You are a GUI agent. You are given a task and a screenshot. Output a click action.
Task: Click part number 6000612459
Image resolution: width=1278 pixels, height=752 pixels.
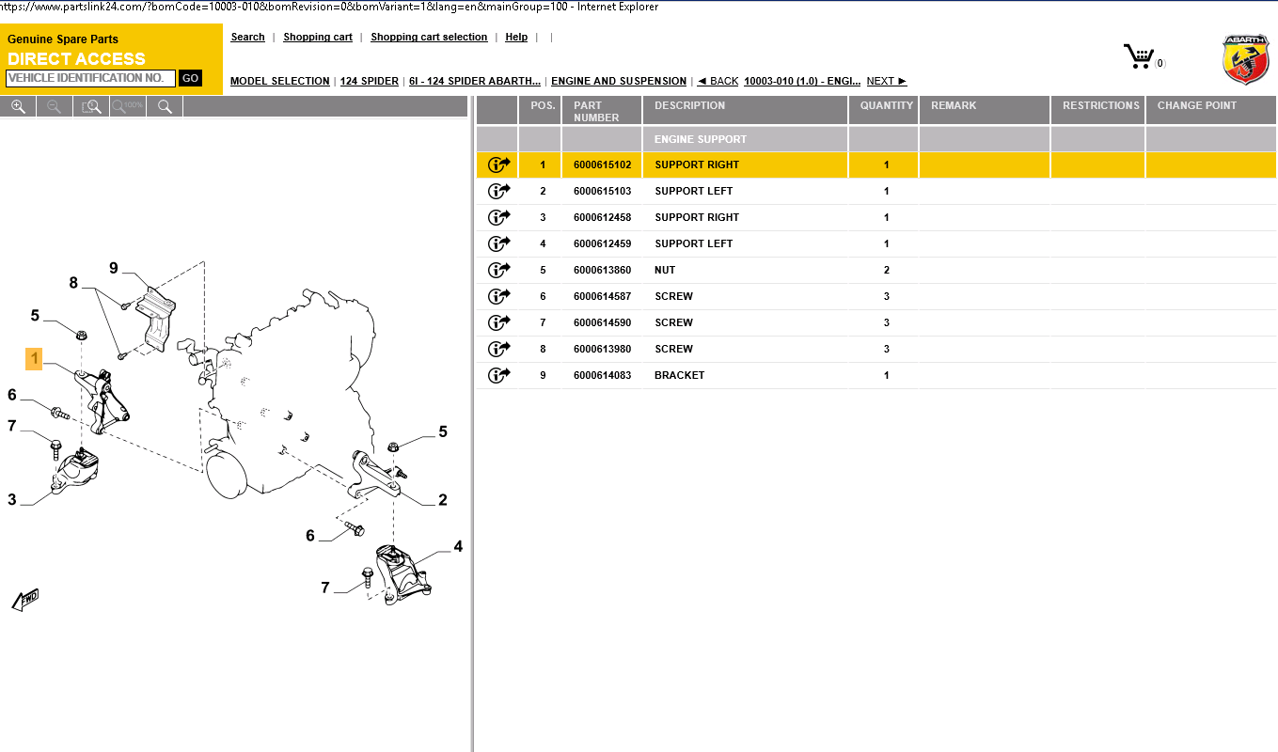(x=603, y=243)
